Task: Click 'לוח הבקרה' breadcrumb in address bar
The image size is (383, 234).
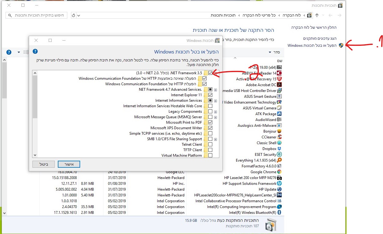Action: pos(292,15)
